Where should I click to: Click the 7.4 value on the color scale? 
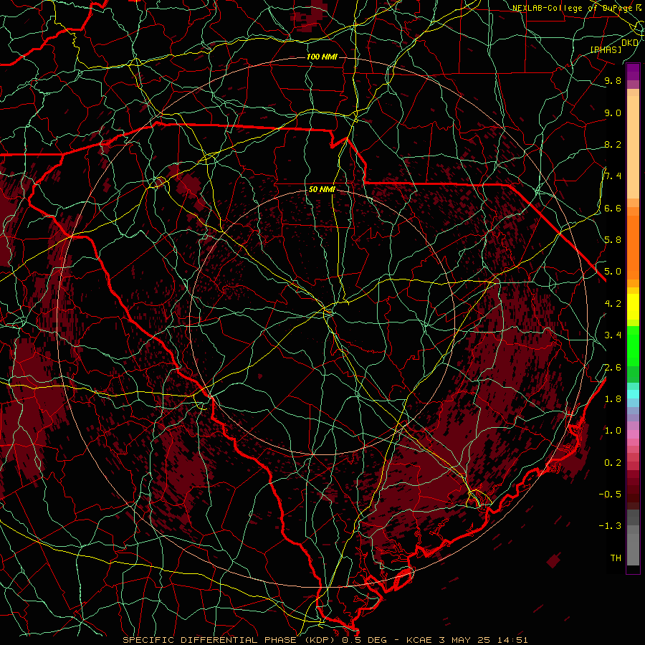coord(613,176)
